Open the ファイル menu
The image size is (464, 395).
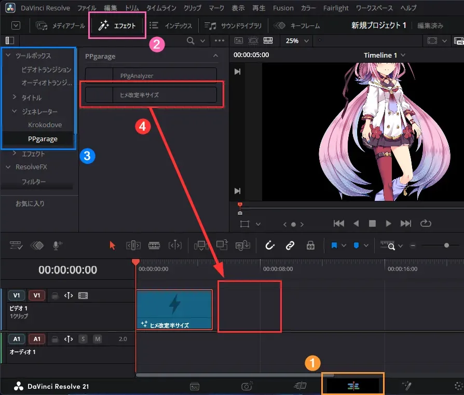(87, 8)
